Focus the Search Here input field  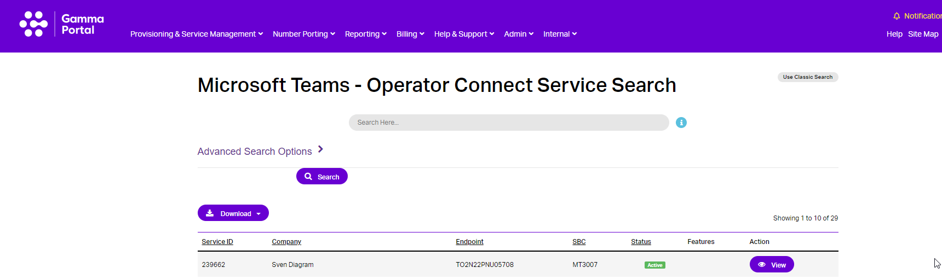click(x=509, y=123)
